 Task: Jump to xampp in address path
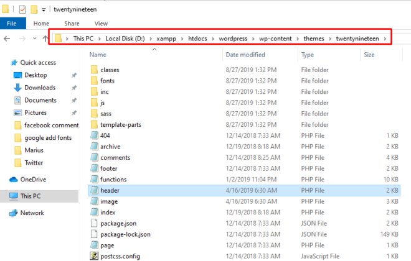[166, 39]
